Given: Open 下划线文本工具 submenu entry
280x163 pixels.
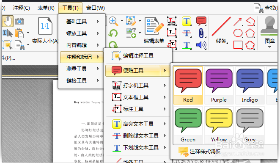Looking at the screenshot, I should (138, 148).
